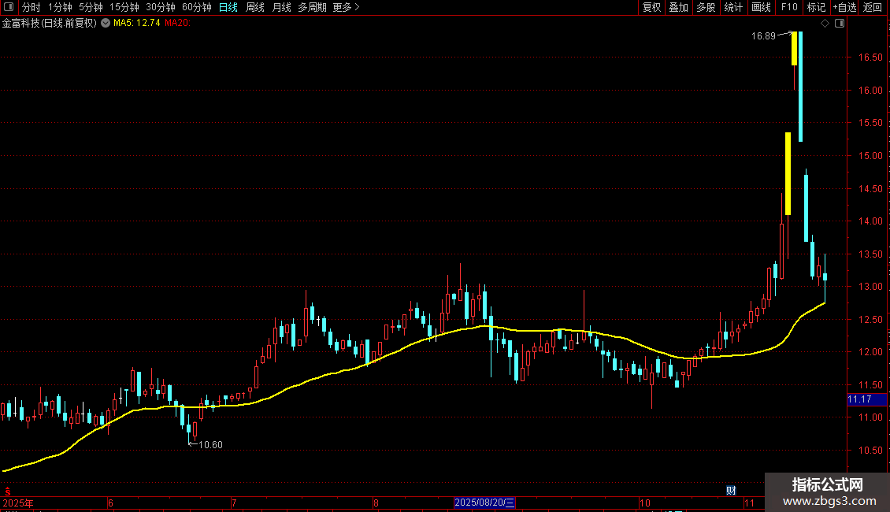Click the 叠加 overlay button

(x=678, y=7)
